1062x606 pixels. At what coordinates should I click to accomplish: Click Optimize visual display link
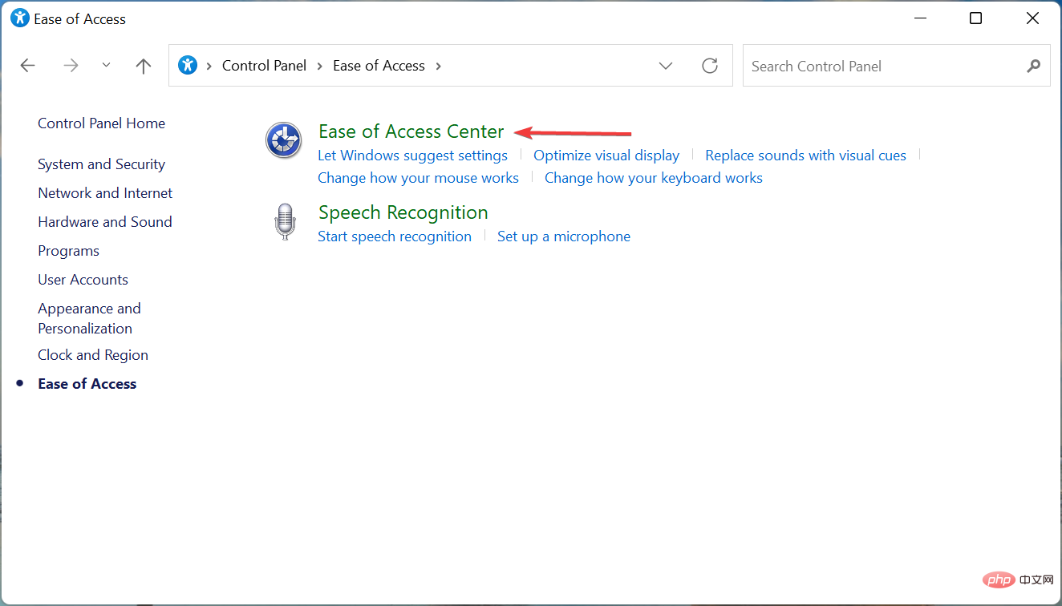[606, 156]
